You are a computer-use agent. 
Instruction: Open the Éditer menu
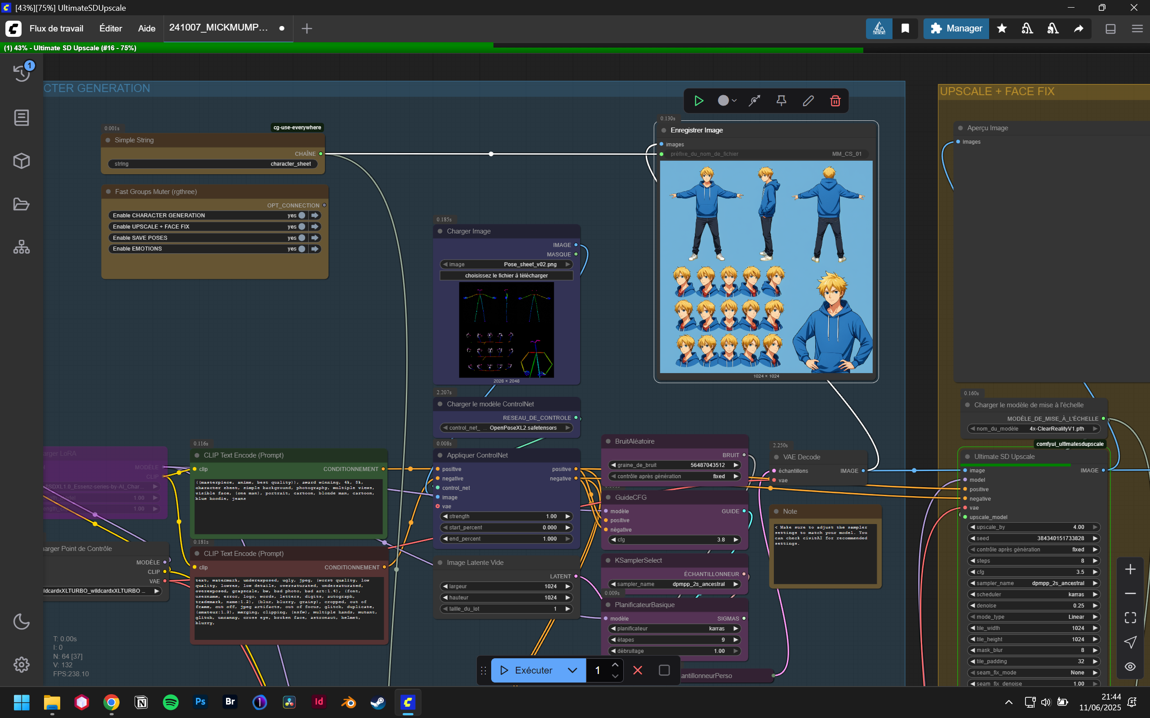coord(110,28)
